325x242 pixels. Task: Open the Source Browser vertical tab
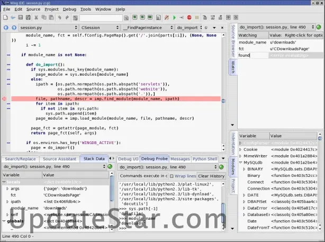click(x=233, y=41)
